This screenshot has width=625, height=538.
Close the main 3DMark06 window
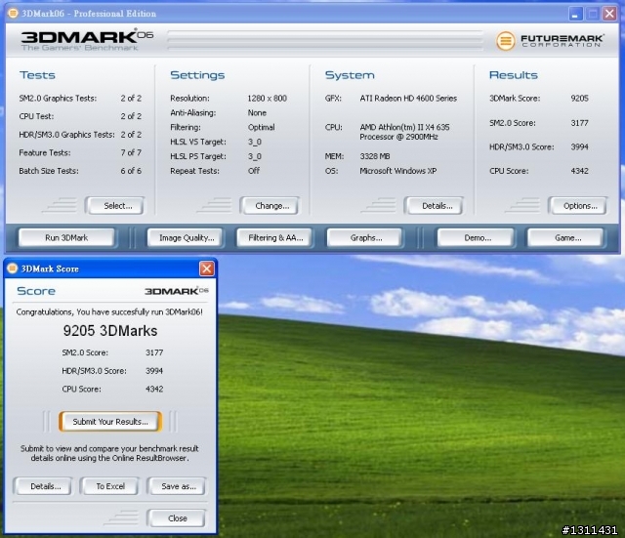click(x=609, y=14)
